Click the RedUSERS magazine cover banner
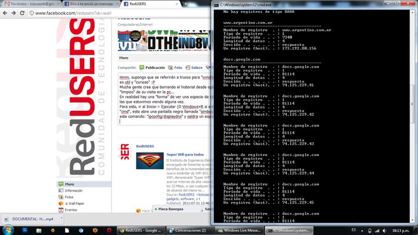 (164, 41)
